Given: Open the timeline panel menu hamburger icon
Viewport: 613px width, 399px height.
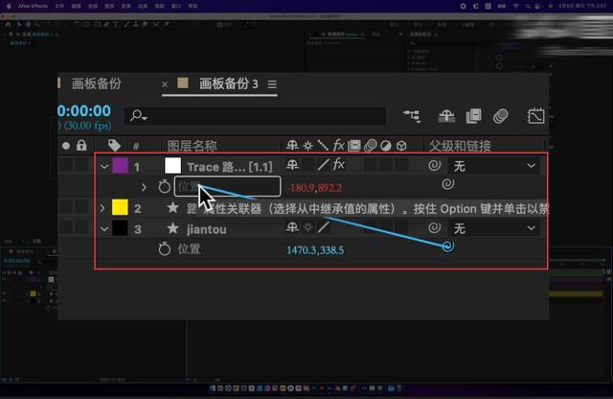Looking at the screenshot, I should [x=272, y=84].
